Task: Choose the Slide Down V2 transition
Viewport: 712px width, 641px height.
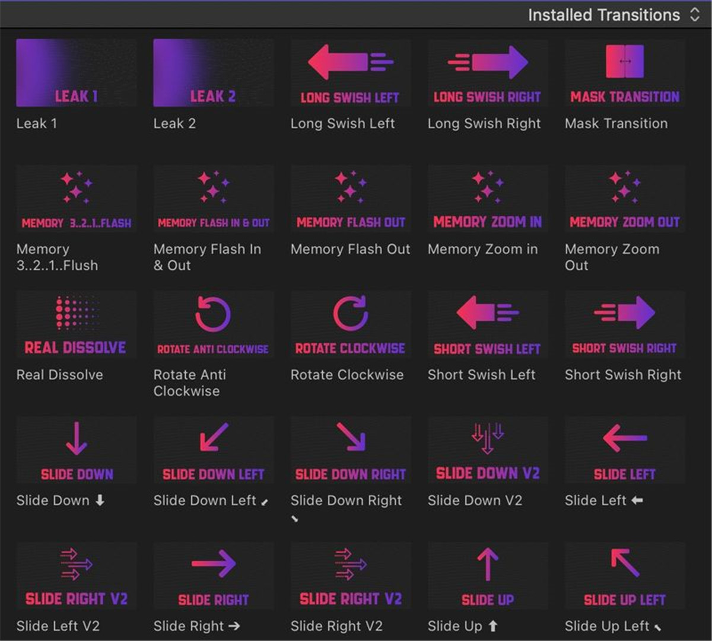Action: [487, 450]
